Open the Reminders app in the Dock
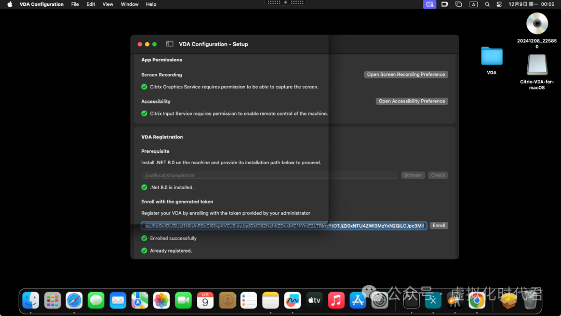The image size is (561, 316). click(x=249, y=300)
